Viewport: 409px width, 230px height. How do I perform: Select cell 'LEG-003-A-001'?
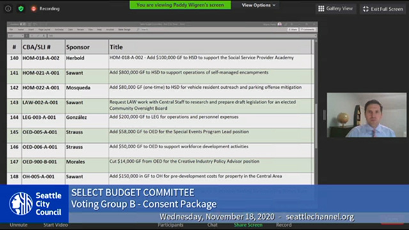tap(43, 121)
